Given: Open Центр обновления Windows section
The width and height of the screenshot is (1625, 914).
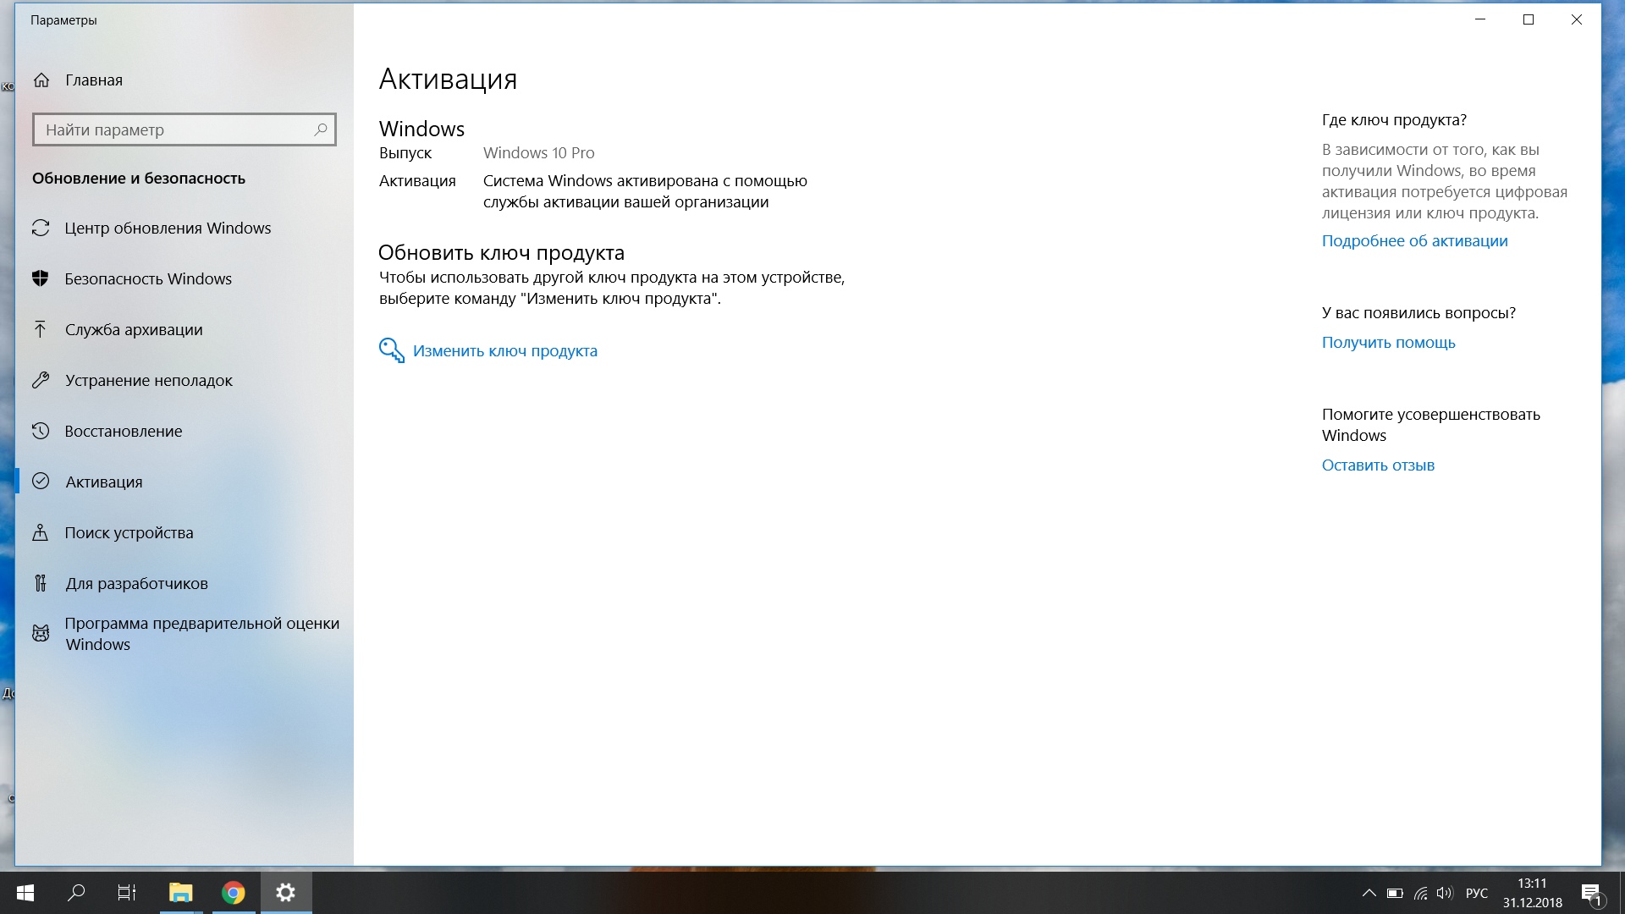Looking at the screenshot, I should 168,228.
